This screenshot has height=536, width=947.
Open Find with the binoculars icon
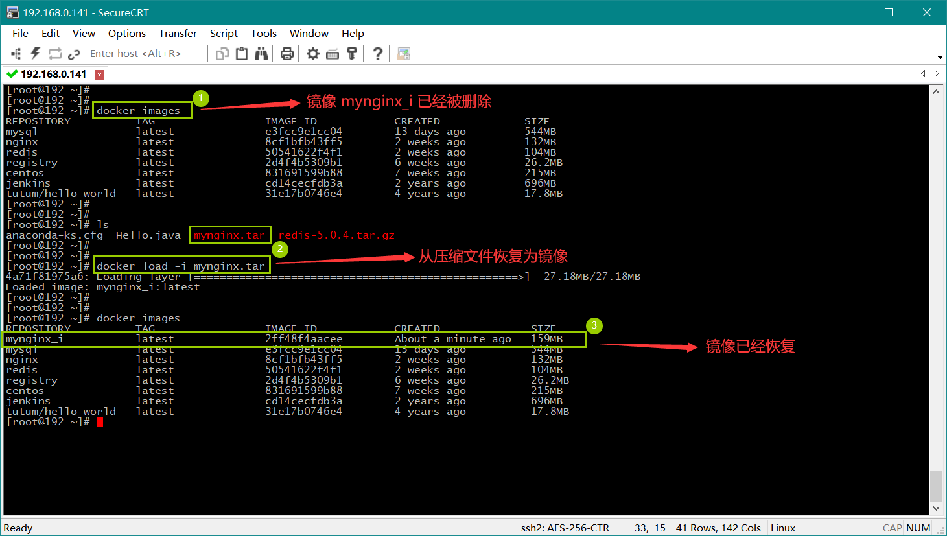click(261, 54)
